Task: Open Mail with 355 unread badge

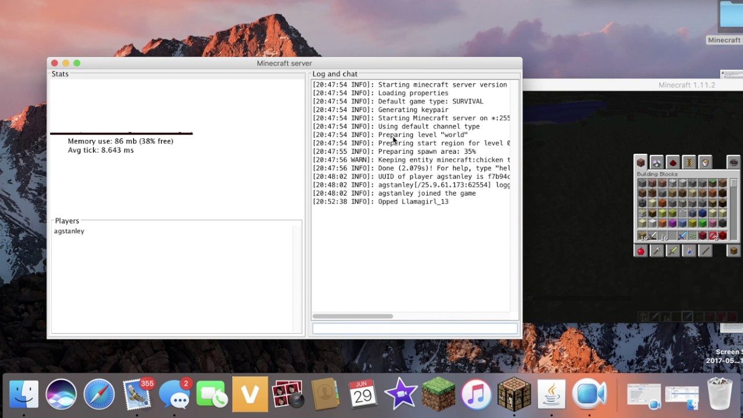Action: pos(137,394)
